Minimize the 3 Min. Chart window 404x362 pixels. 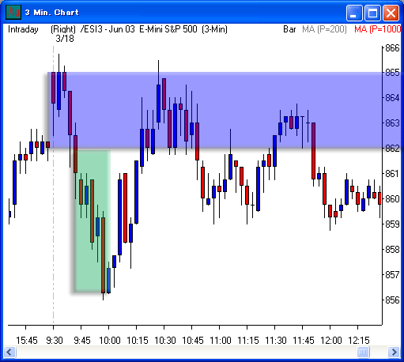point(354,13)
